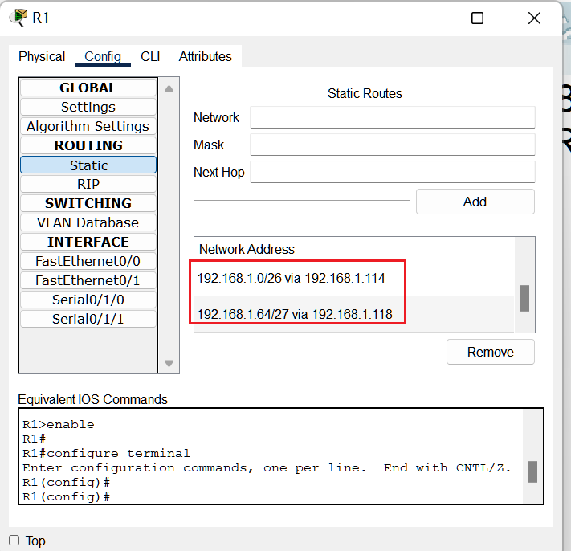Select RIP routing

click(88, 184)
